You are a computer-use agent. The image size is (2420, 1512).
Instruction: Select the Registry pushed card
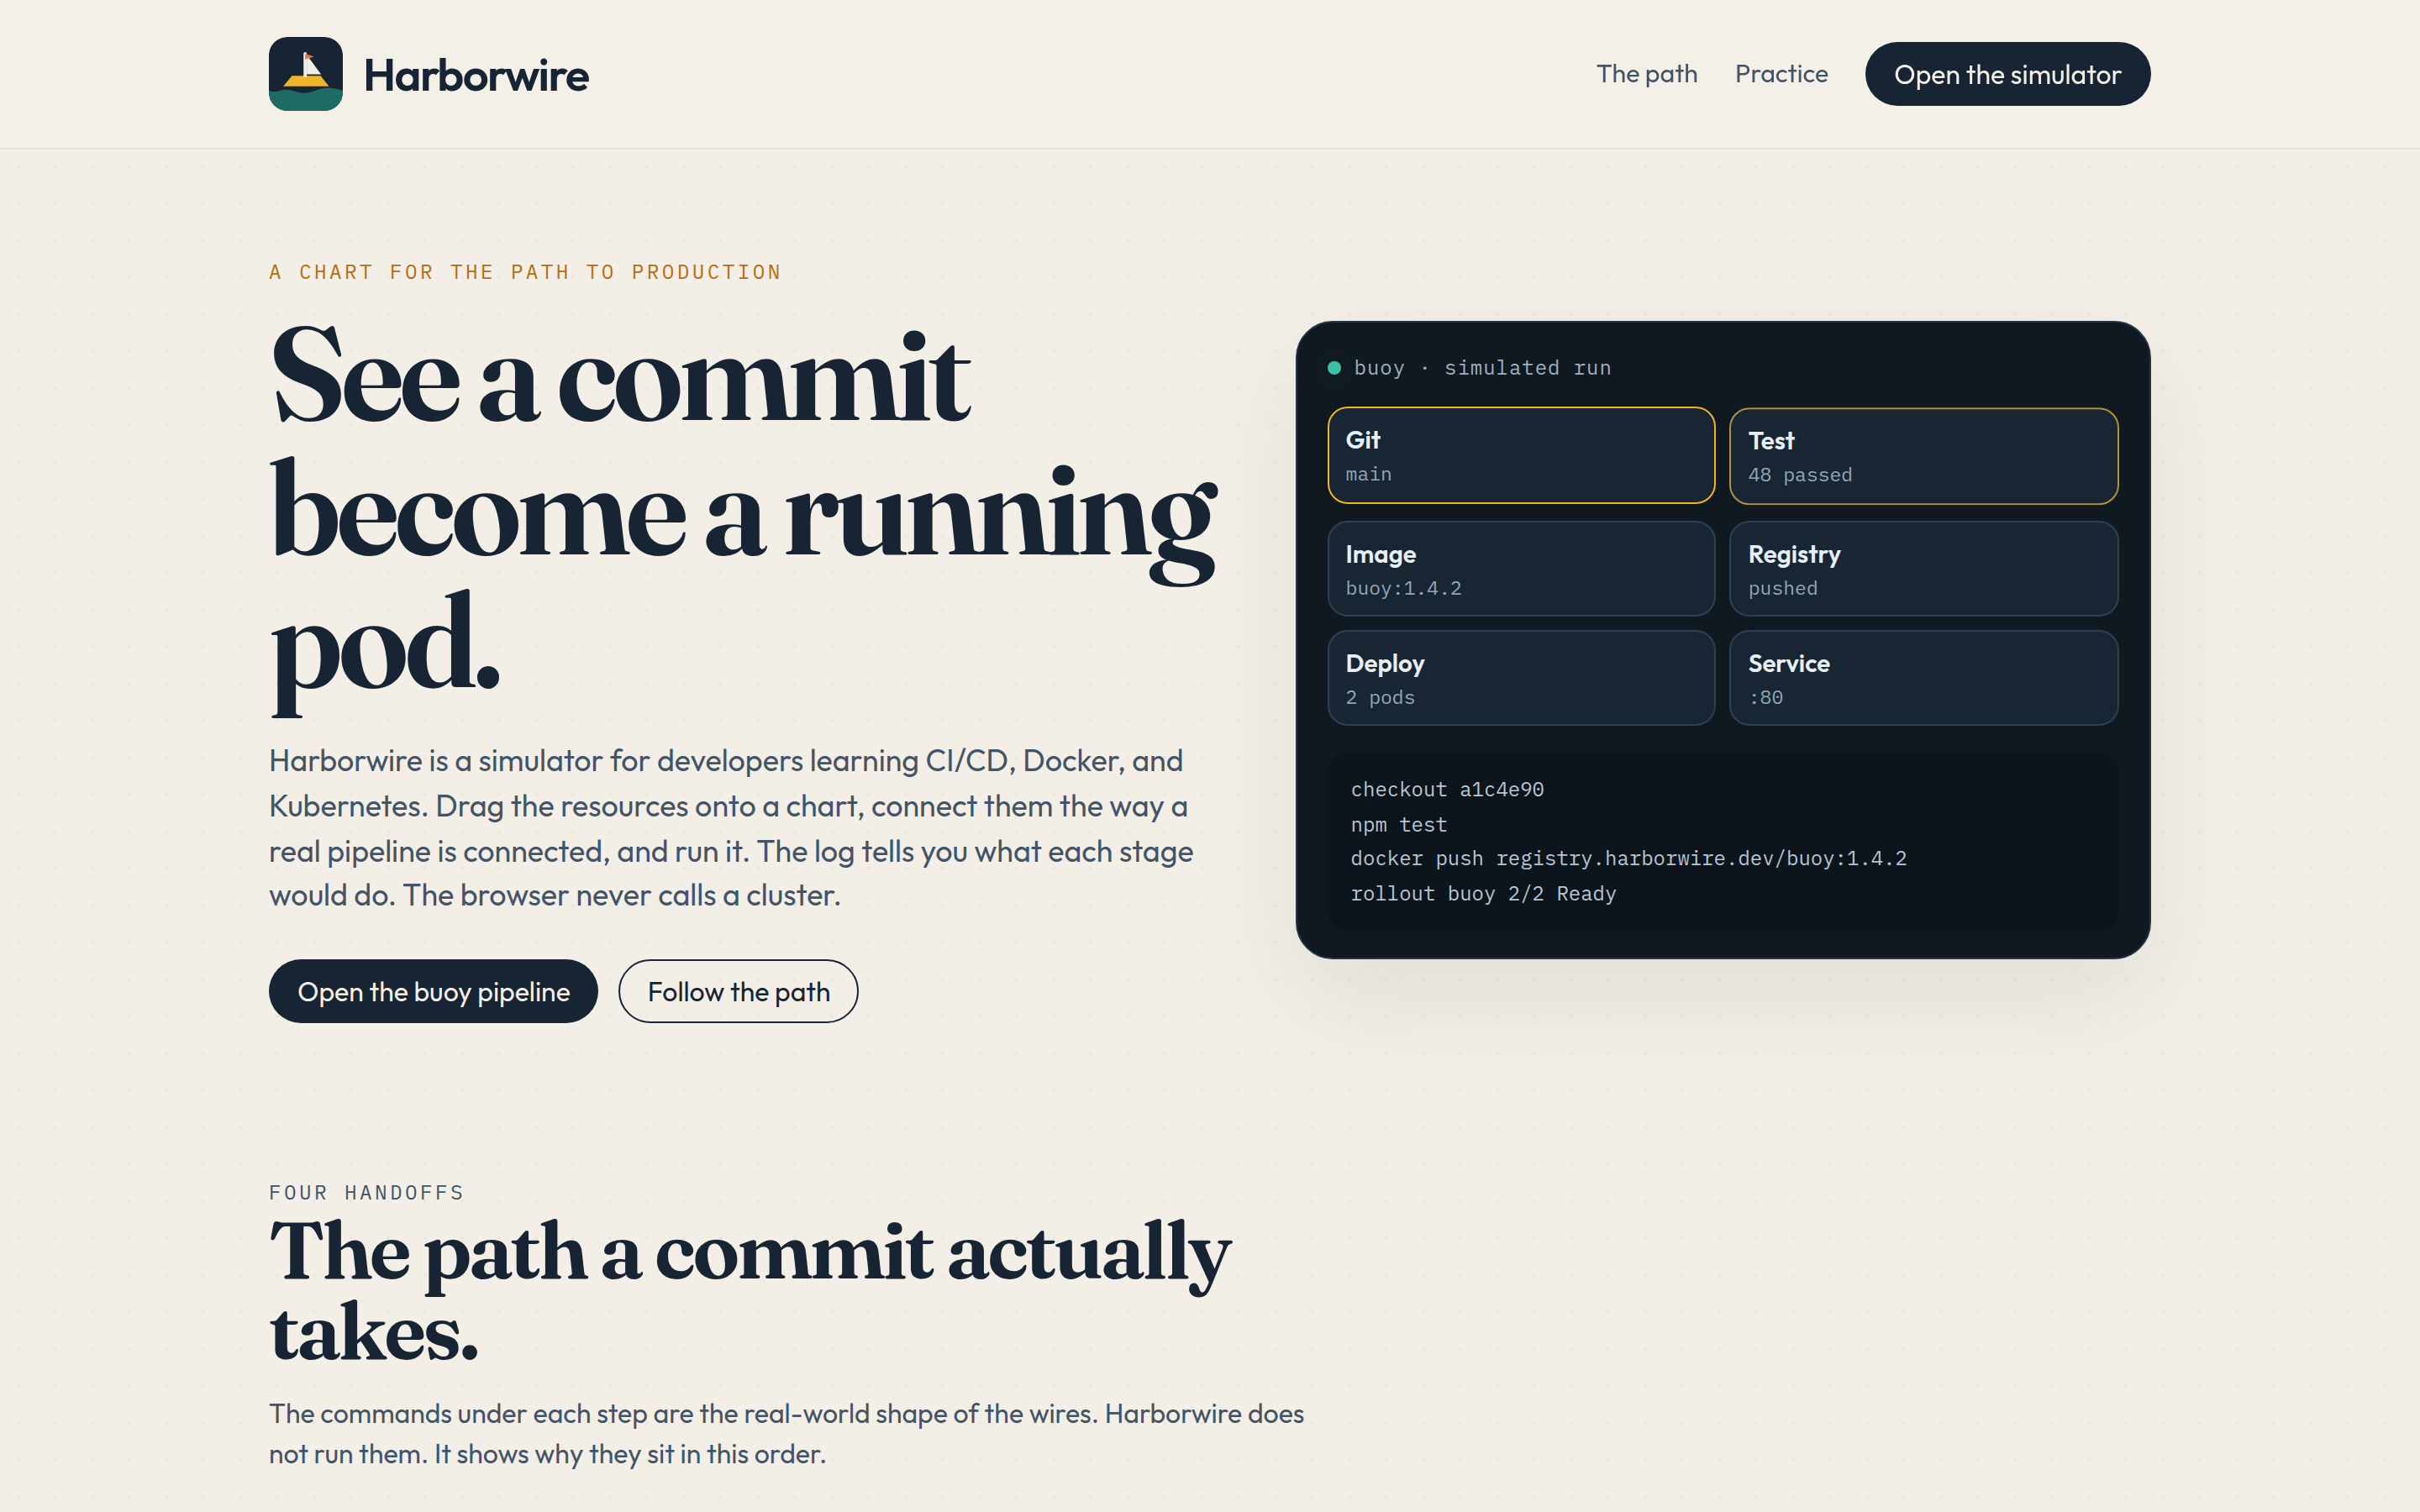click(1924, 568)
